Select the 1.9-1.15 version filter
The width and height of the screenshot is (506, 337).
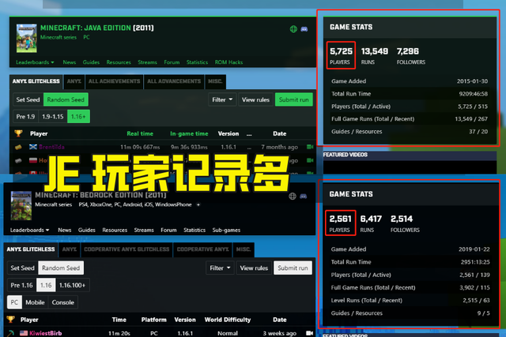(x=53, y=117)
